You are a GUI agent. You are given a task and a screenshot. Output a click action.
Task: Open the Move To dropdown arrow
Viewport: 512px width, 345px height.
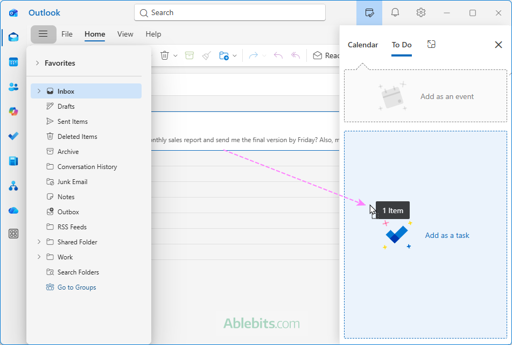235,55
